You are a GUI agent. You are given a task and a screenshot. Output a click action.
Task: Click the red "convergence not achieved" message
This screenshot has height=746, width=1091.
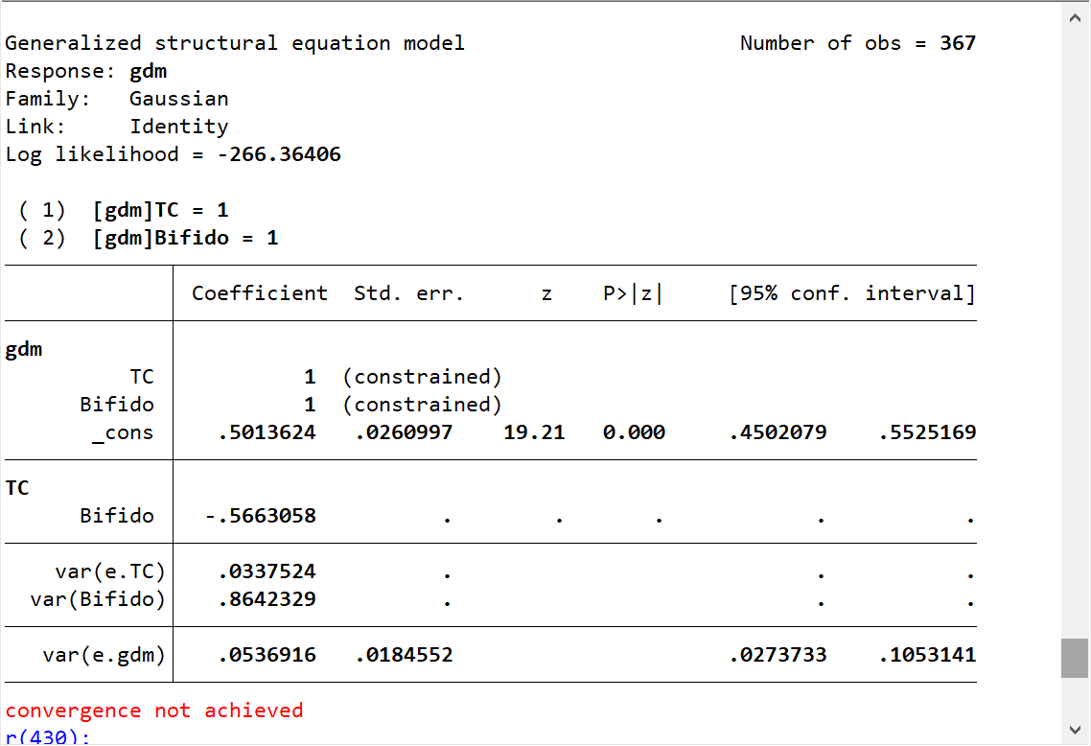point(154,711)
